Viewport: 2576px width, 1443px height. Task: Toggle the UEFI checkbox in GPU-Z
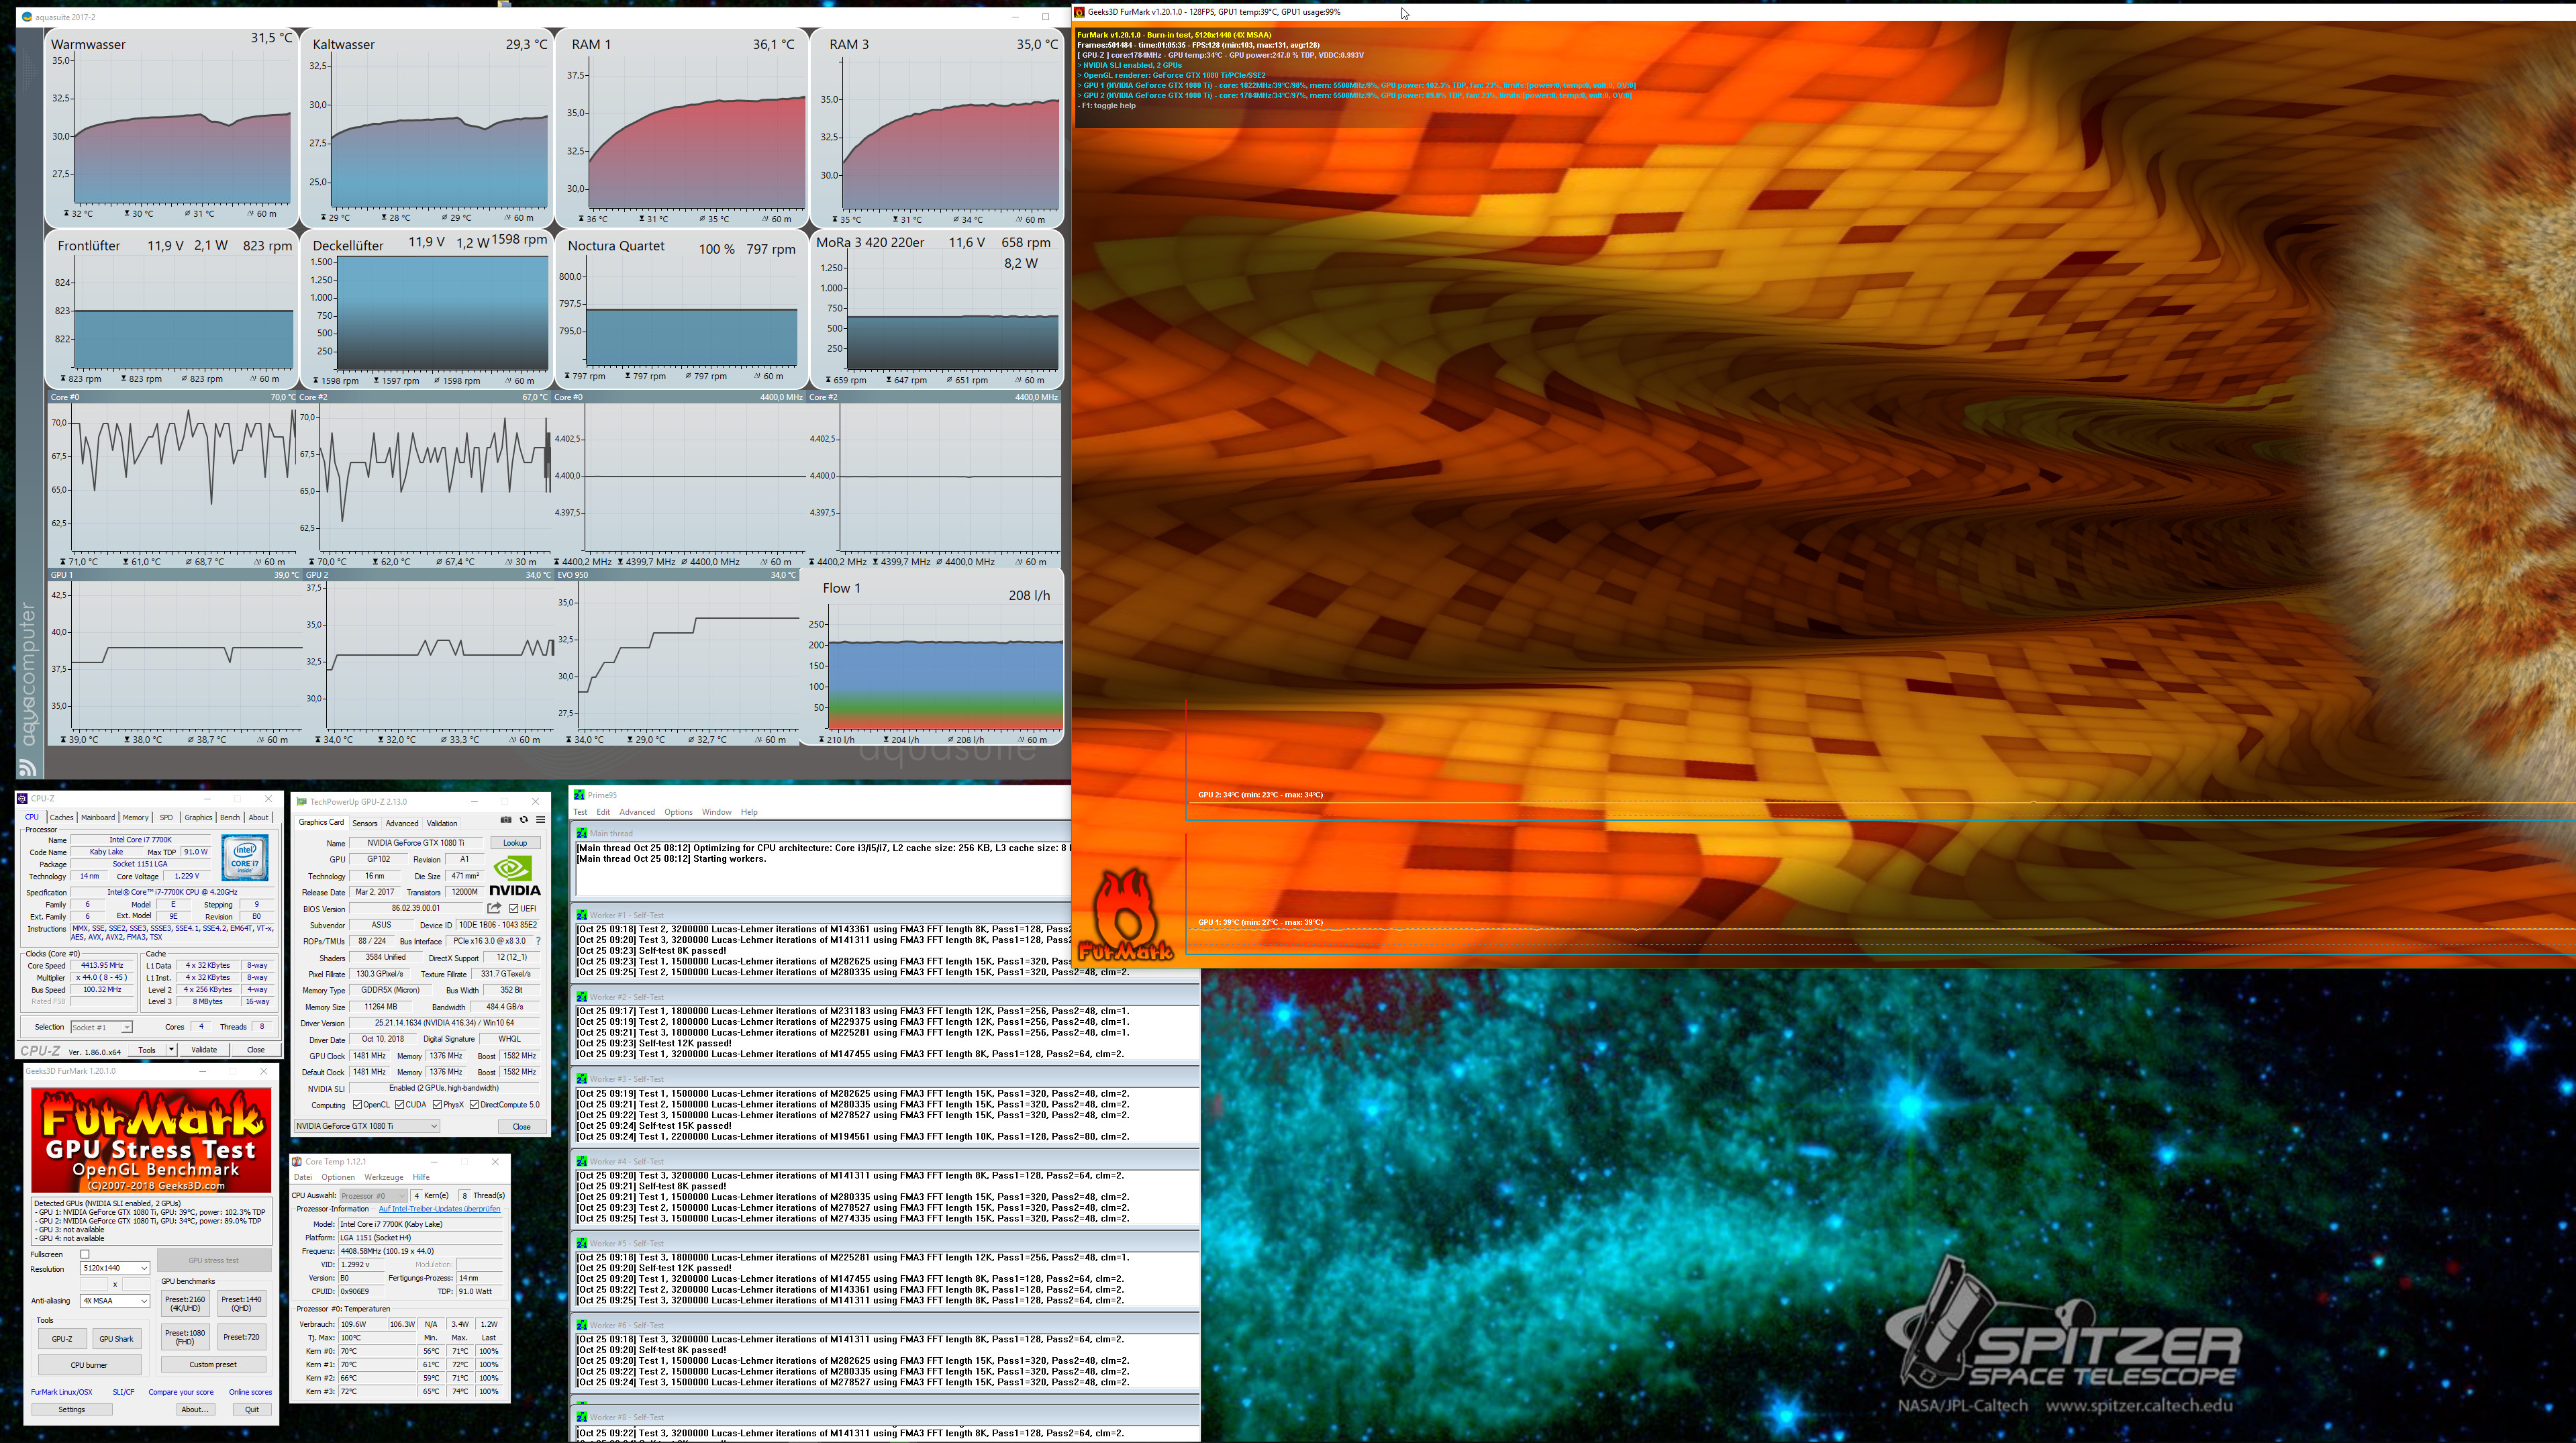pyautogui.click(x=514, y=909)
